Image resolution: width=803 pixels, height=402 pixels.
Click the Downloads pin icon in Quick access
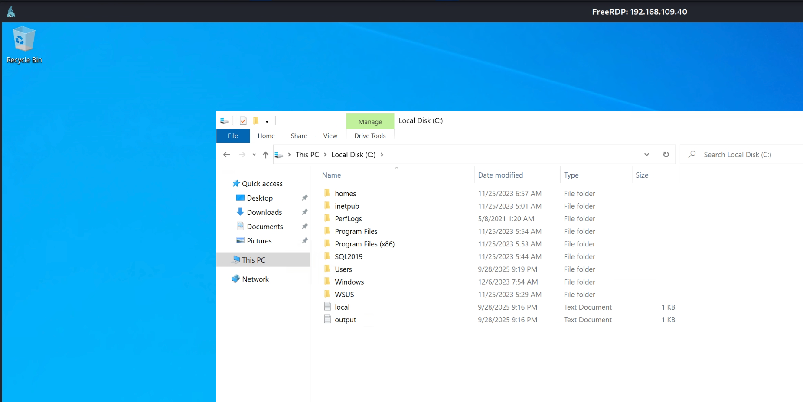pos(304,212)
